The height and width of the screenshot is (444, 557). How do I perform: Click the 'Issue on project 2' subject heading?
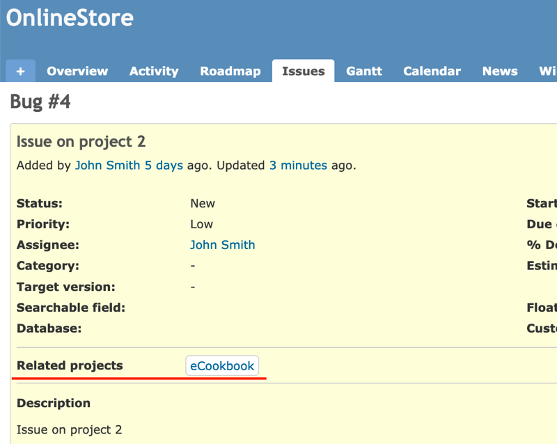click(x=81, y=142)
